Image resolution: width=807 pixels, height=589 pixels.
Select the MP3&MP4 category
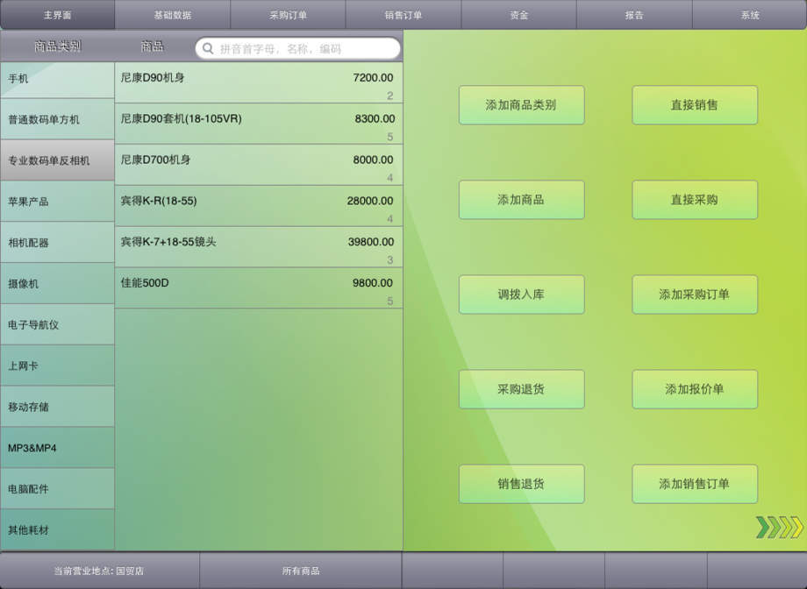coord(58,448)
